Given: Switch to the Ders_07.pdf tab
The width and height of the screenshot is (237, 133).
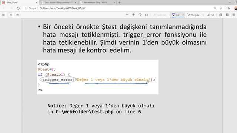Looking at the screenshot, I should [x=20, y=3].
